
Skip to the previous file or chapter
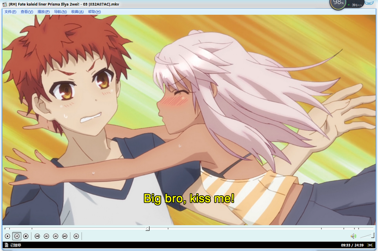[37, 236]
